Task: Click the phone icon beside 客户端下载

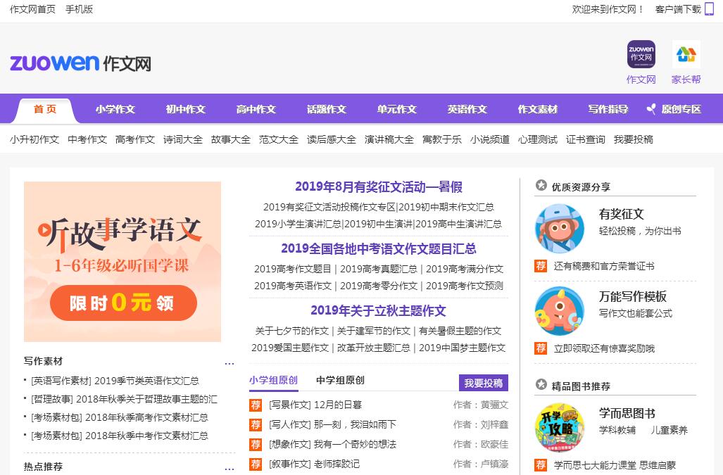Action: (709, 9)
